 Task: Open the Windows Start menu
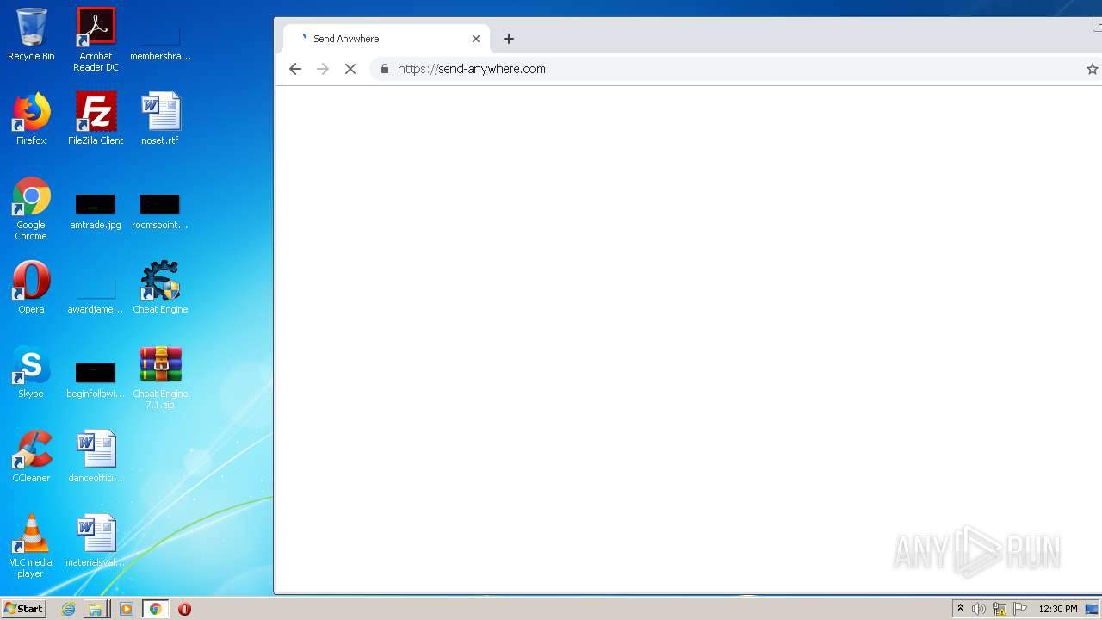(24, 609)
